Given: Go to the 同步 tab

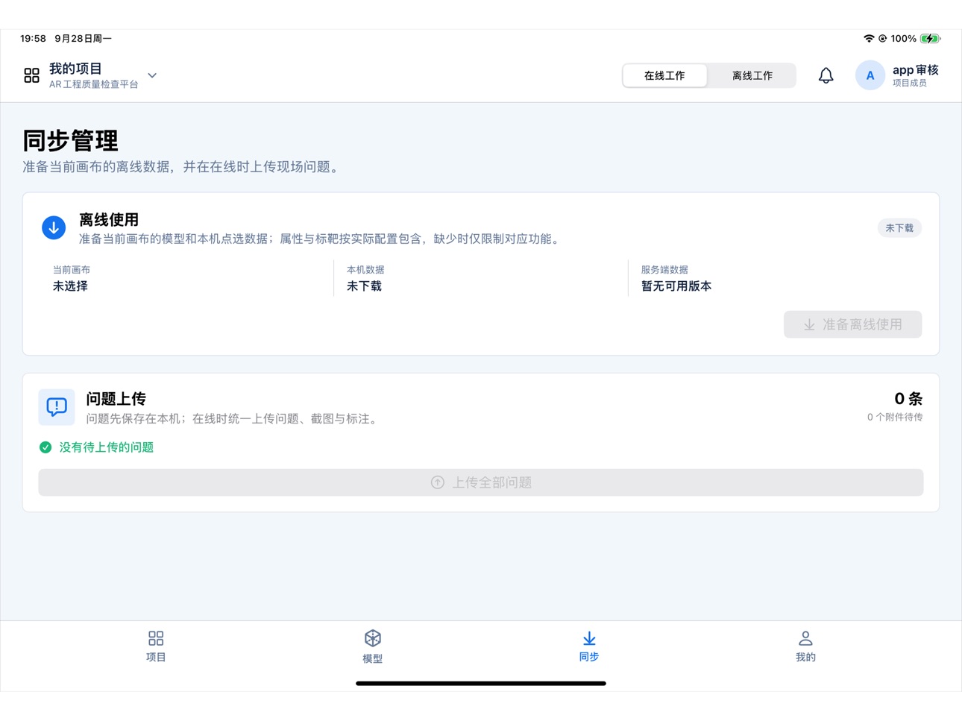Looking at the screenshot, I should (589, 646).
